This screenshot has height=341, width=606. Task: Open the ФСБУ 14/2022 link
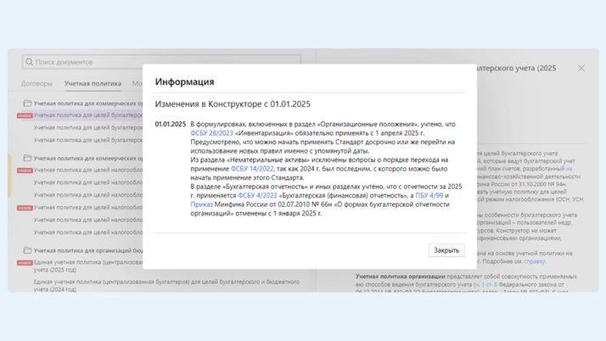pyautogui.click(x=252, y=169)
